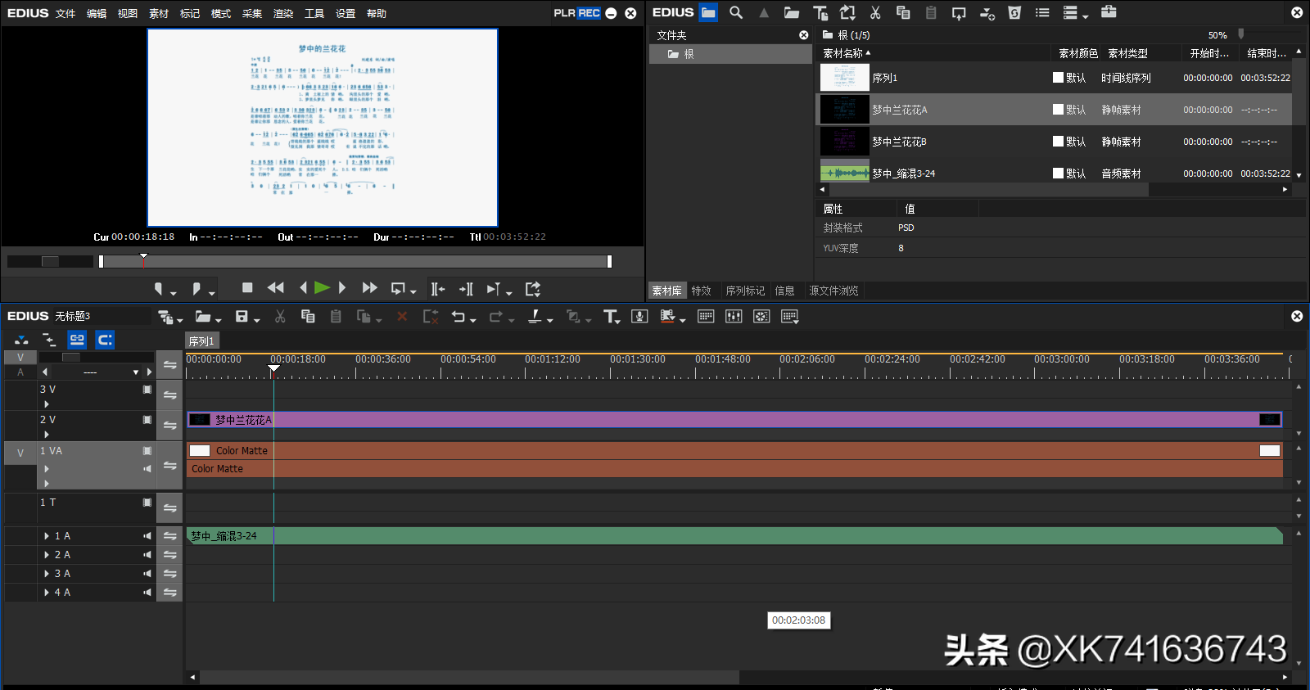Toggle mute speaker on track 1 A
The image size is (1310, 690).
point(147,536)
